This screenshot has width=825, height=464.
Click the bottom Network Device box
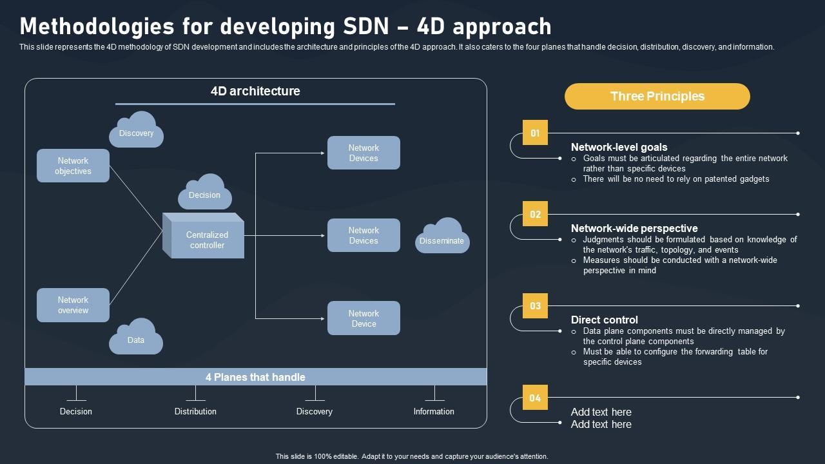coord(364,318)
